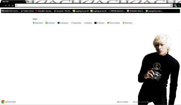181x105 pixels.
Task: Open the ChocoBall - live stre... bookmark
Action: pyautogui.click(x=44, y=11)
